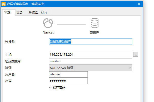154x102 pixels.
Task: Click the 数据库 caption under cylinder icon
Action: pos(95,32)
